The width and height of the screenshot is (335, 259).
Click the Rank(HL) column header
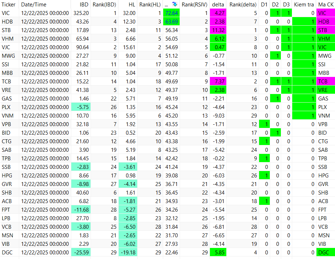click(150, 5)
